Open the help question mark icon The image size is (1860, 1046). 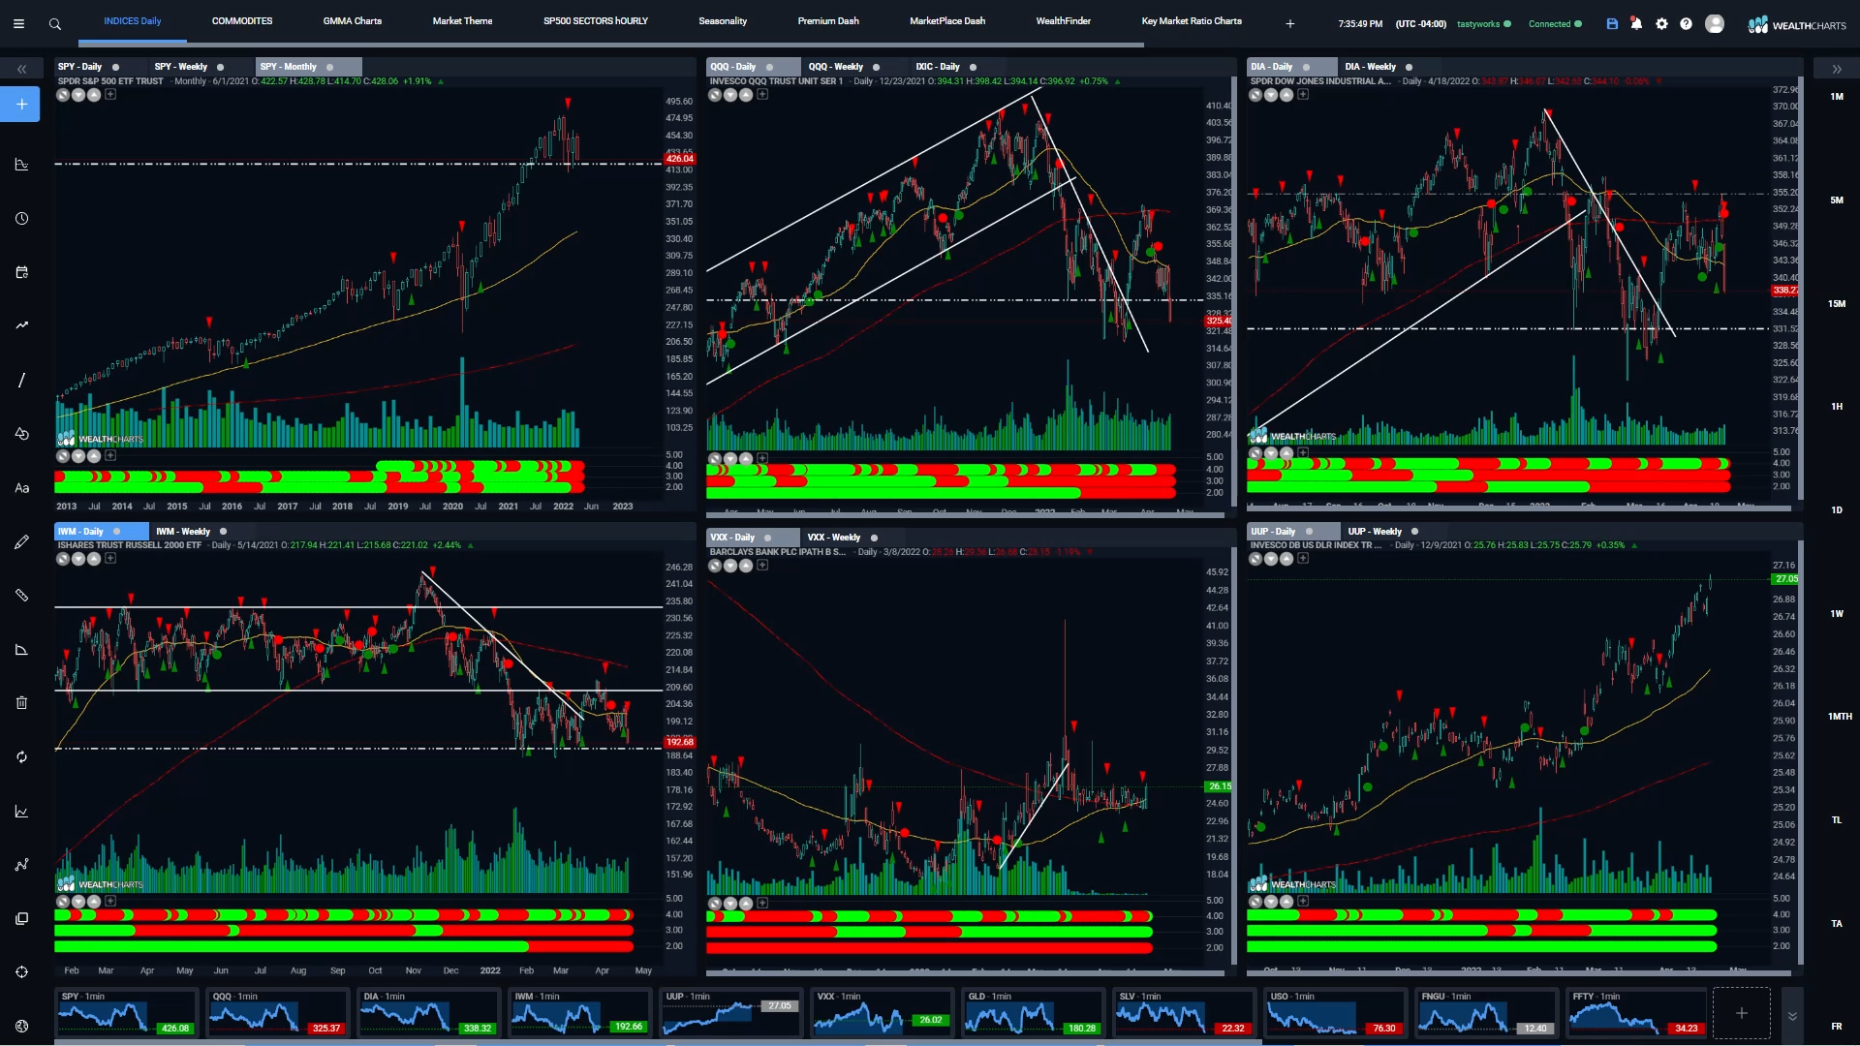1686,24
